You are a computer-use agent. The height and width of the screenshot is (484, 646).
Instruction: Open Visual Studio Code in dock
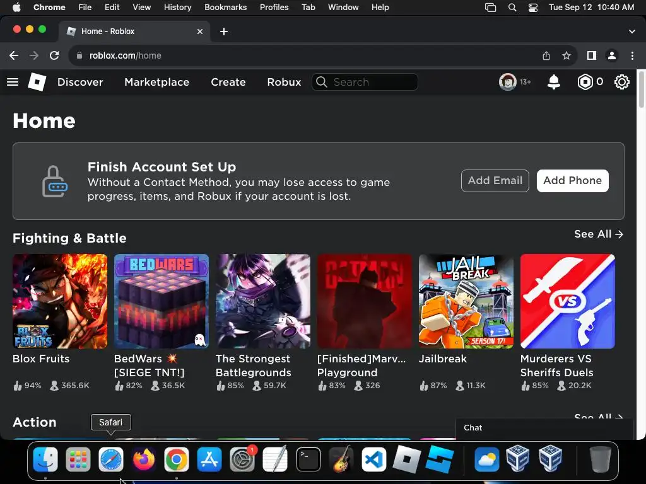coord(374,459)
